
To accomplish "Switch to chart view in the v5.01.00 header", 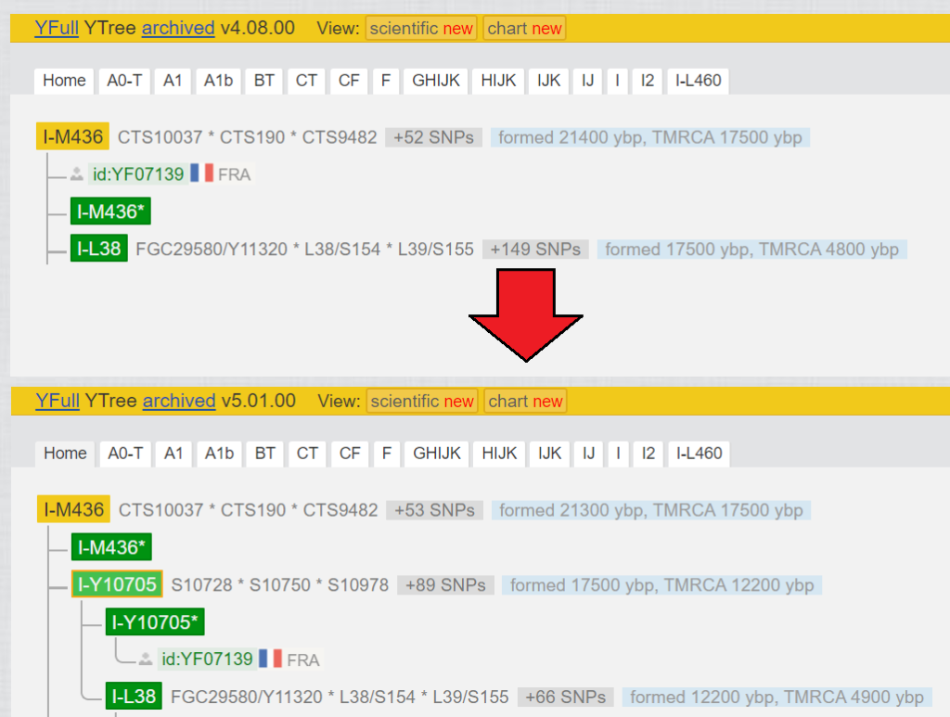I will click(525, 402).
